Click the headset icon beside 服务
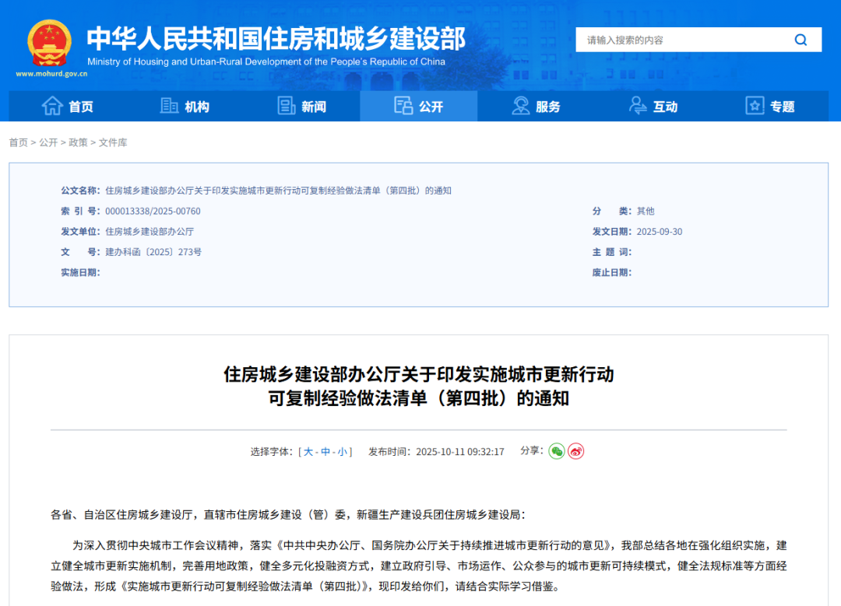The image size is (841, 606). pos(520,106)
